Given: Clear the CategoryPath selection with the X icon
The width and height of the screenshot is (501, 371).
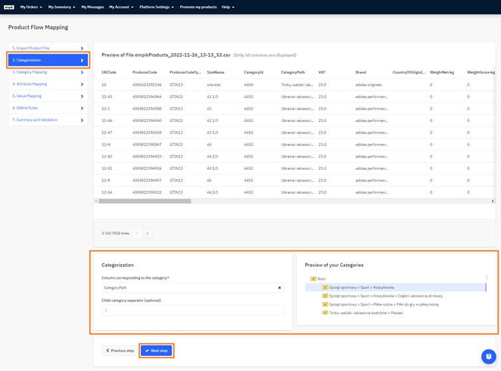Looking at the screenshot, I should click(x=279, y=288).
